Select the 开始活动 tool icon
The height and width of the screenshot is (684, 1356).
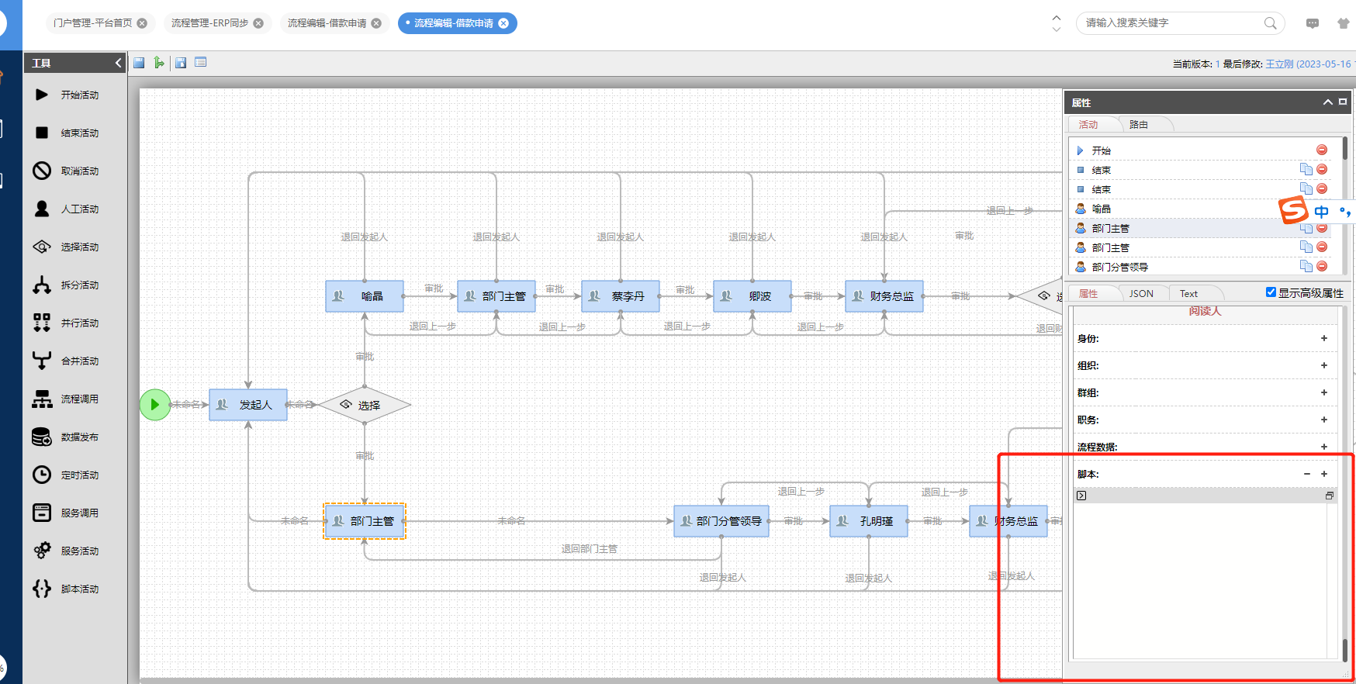(42, 95)
